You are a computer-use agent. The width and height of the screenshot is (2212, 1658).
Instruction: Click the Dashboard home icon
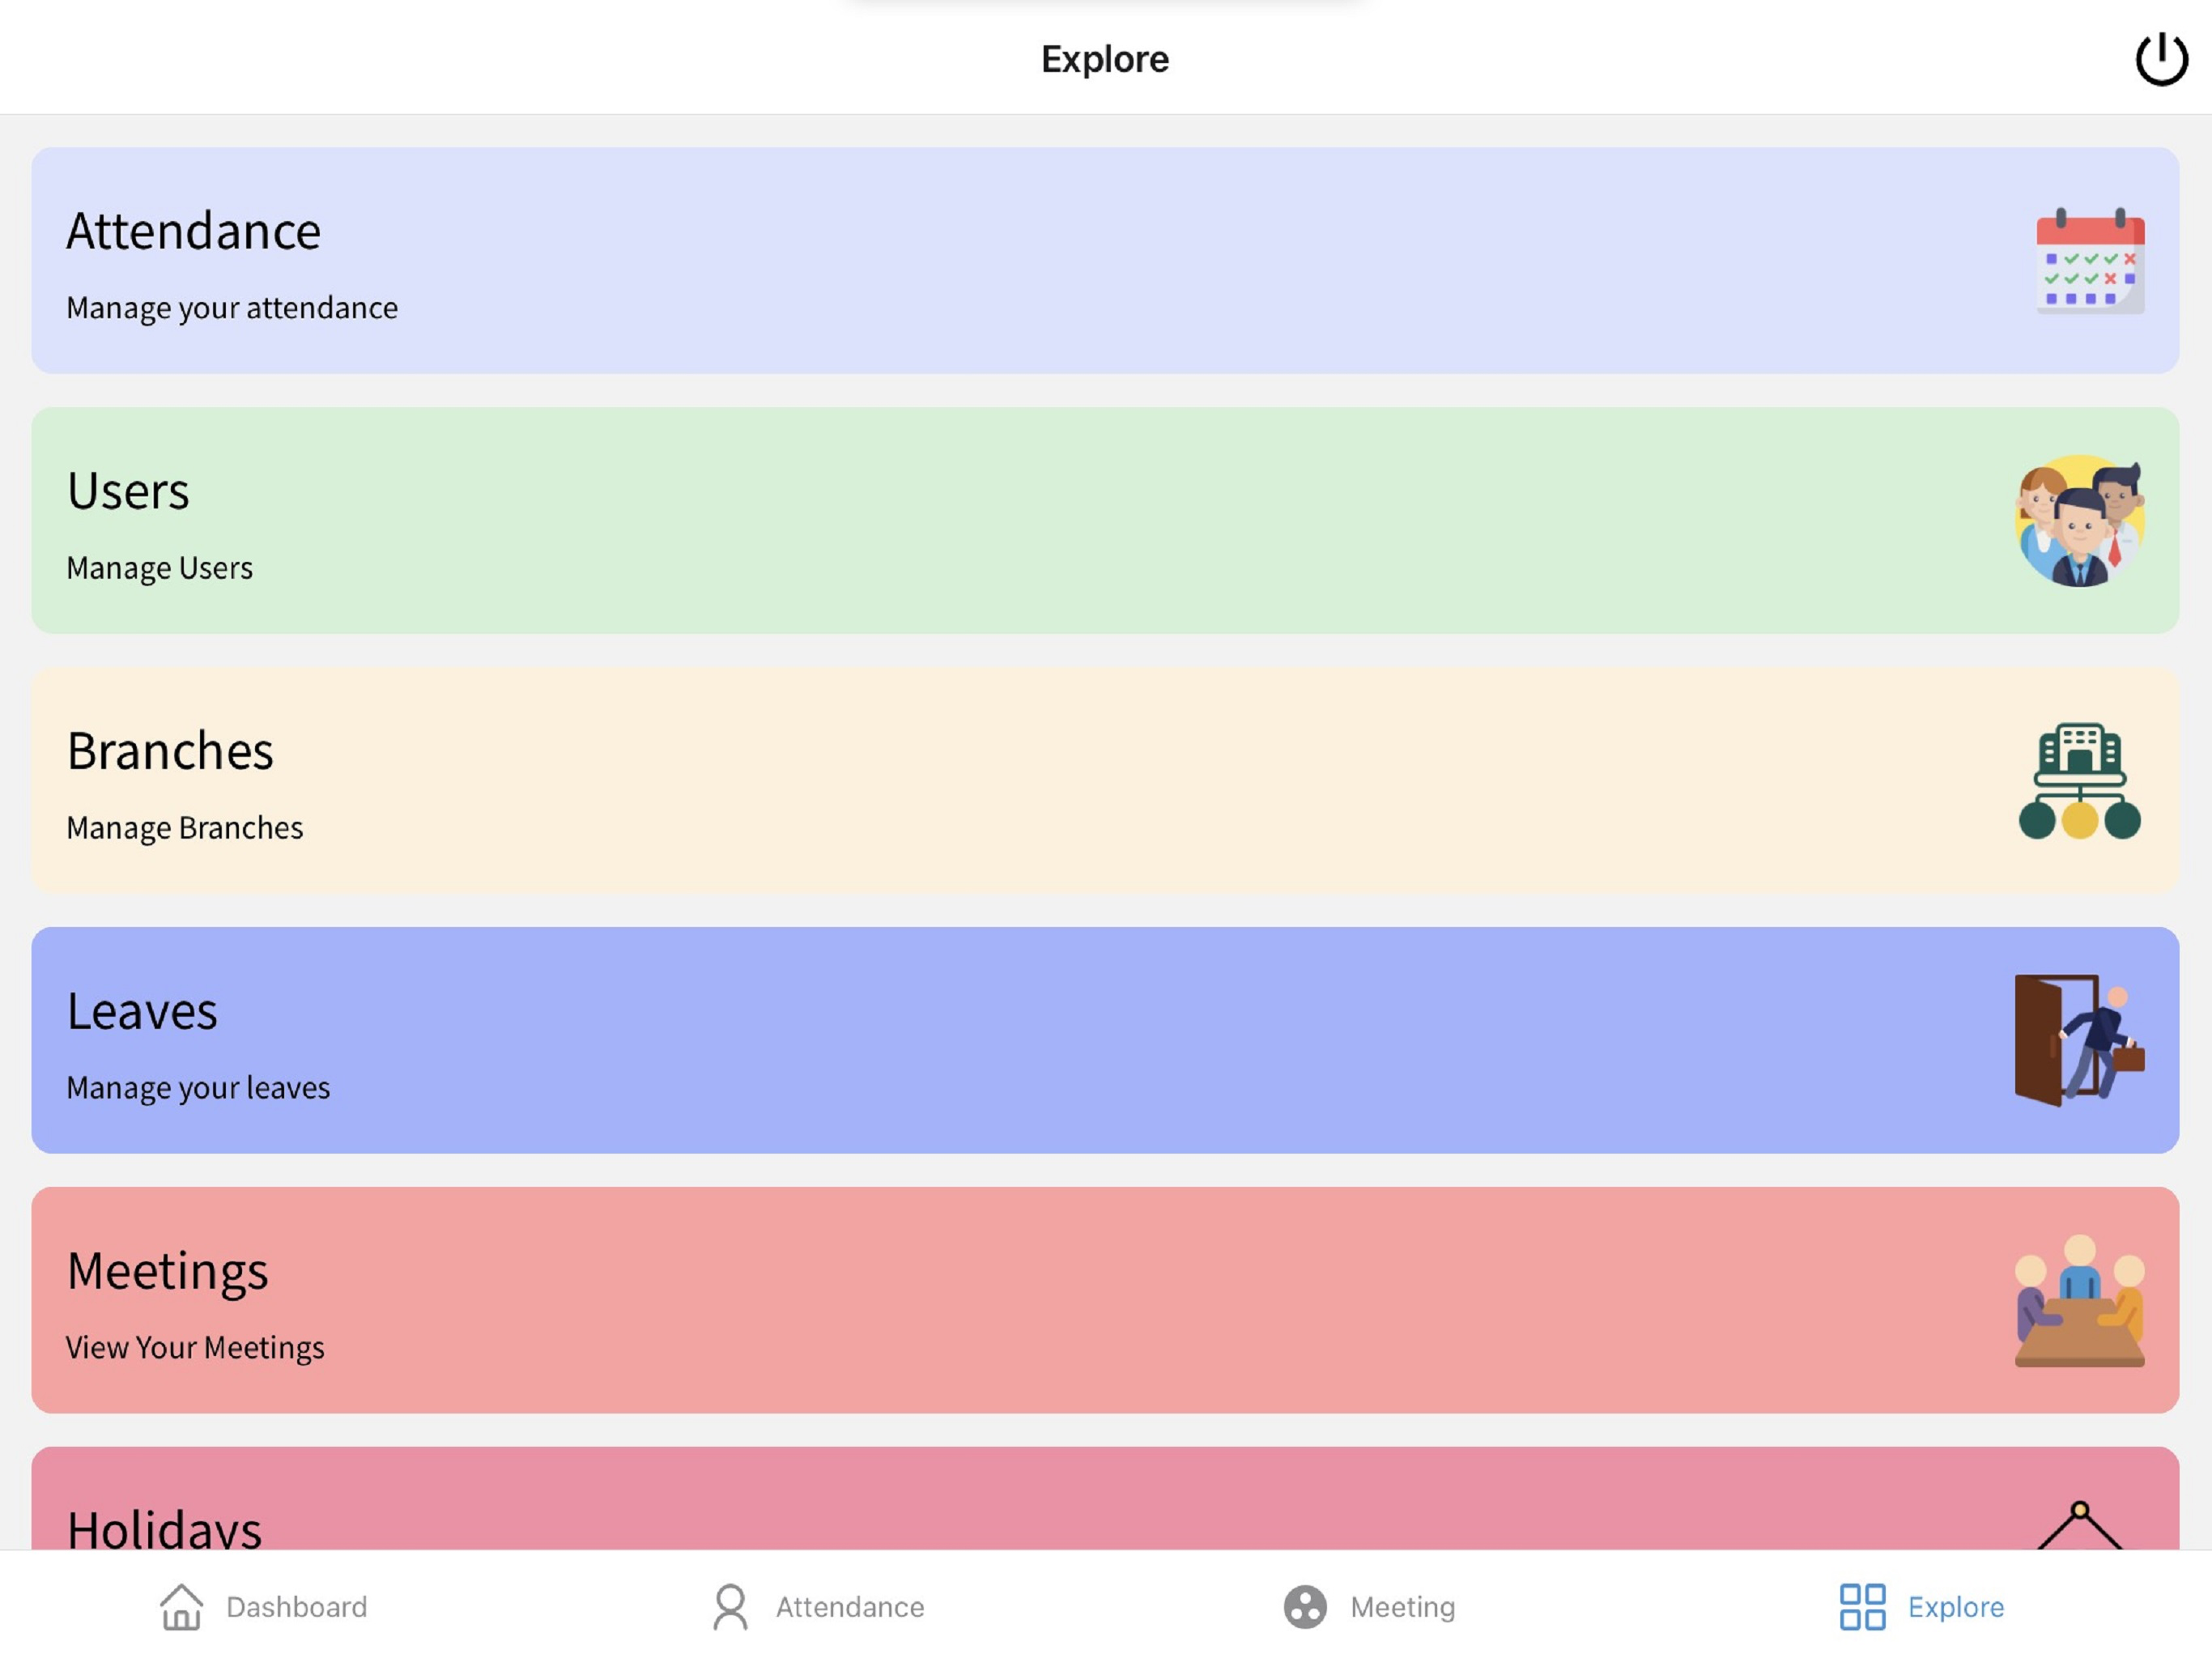181,1606
